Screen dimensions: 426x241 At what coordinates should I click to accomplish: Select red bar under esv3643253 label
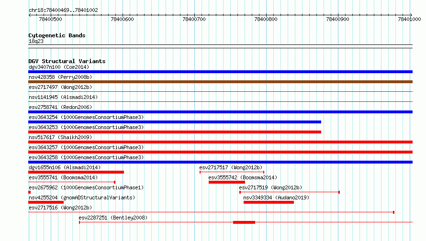click(175, 132)
